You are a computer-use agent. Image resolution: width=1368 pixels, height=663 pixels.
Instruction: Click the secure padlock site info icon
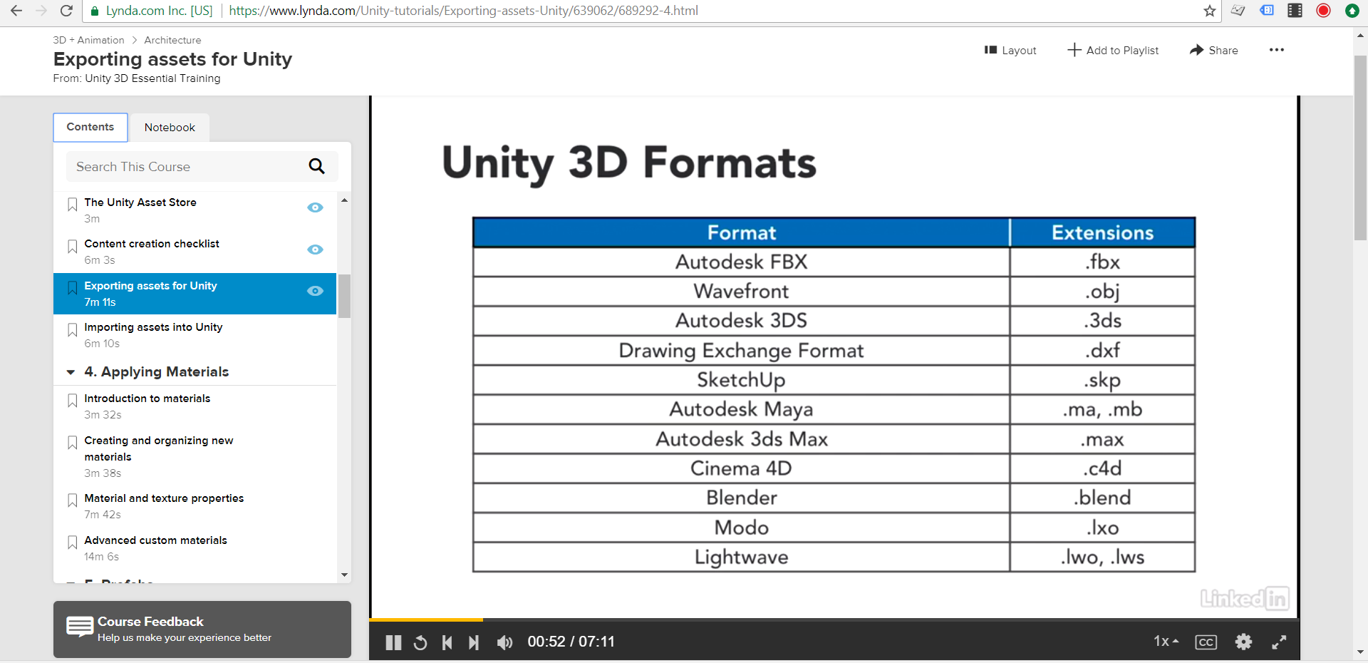(x=94, y=11)
